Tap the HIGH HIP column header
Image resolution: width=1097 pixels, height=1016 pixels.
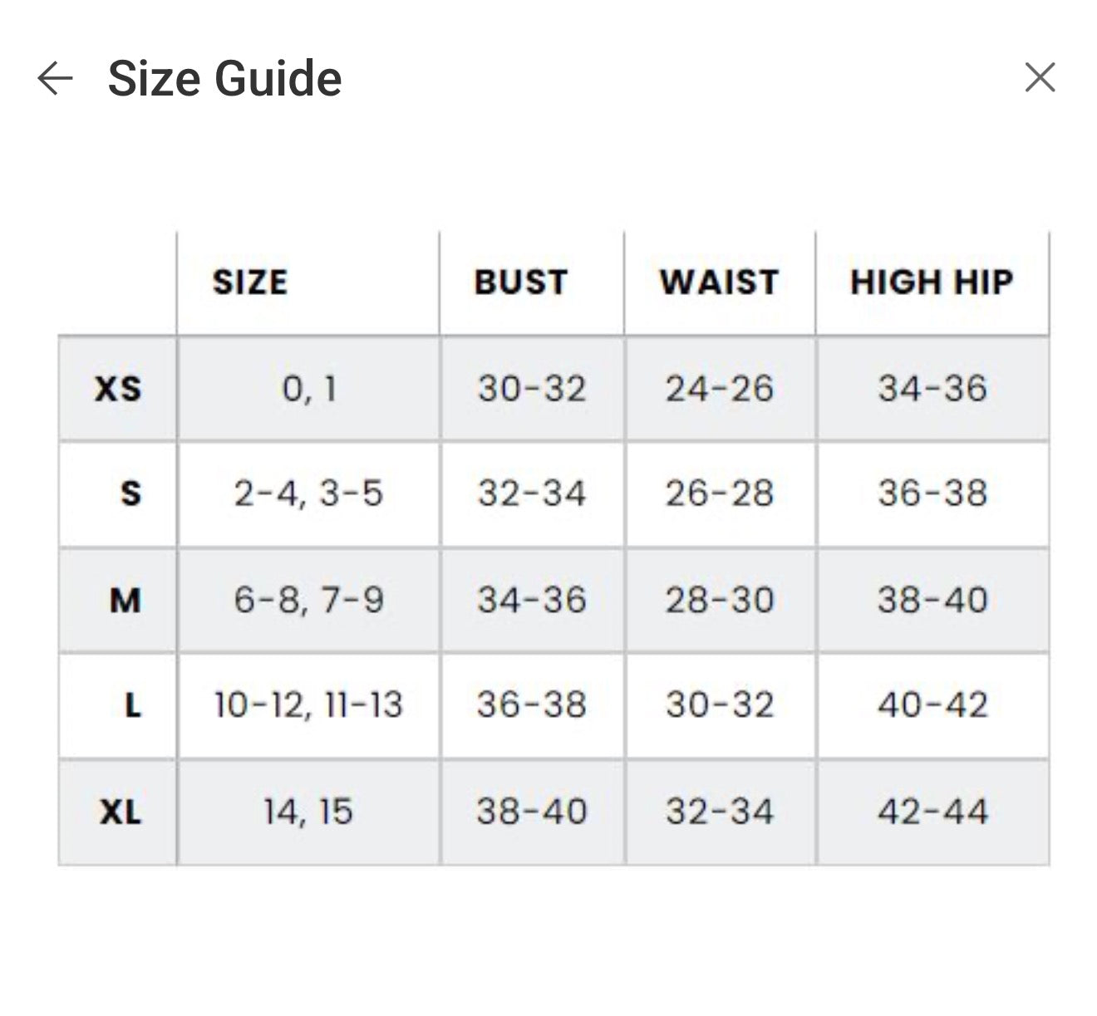(x=932, y=282)
